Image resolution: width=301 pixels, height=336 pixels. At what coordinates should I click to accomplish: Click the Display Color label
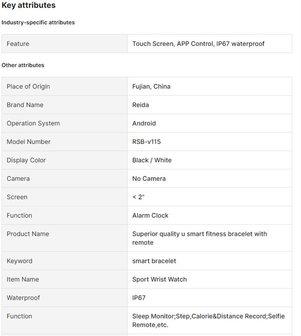point(26,160)
